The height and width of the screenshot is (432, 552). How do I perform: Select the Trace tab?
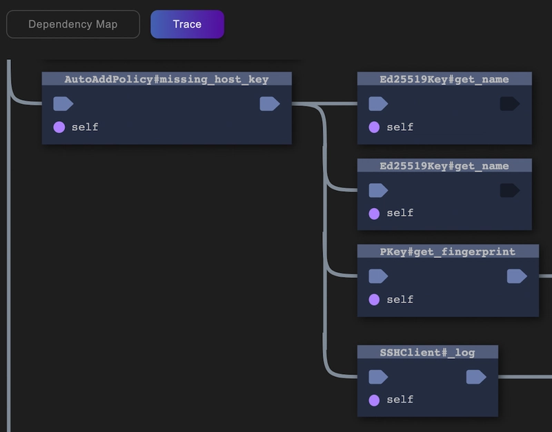(187, 24)
